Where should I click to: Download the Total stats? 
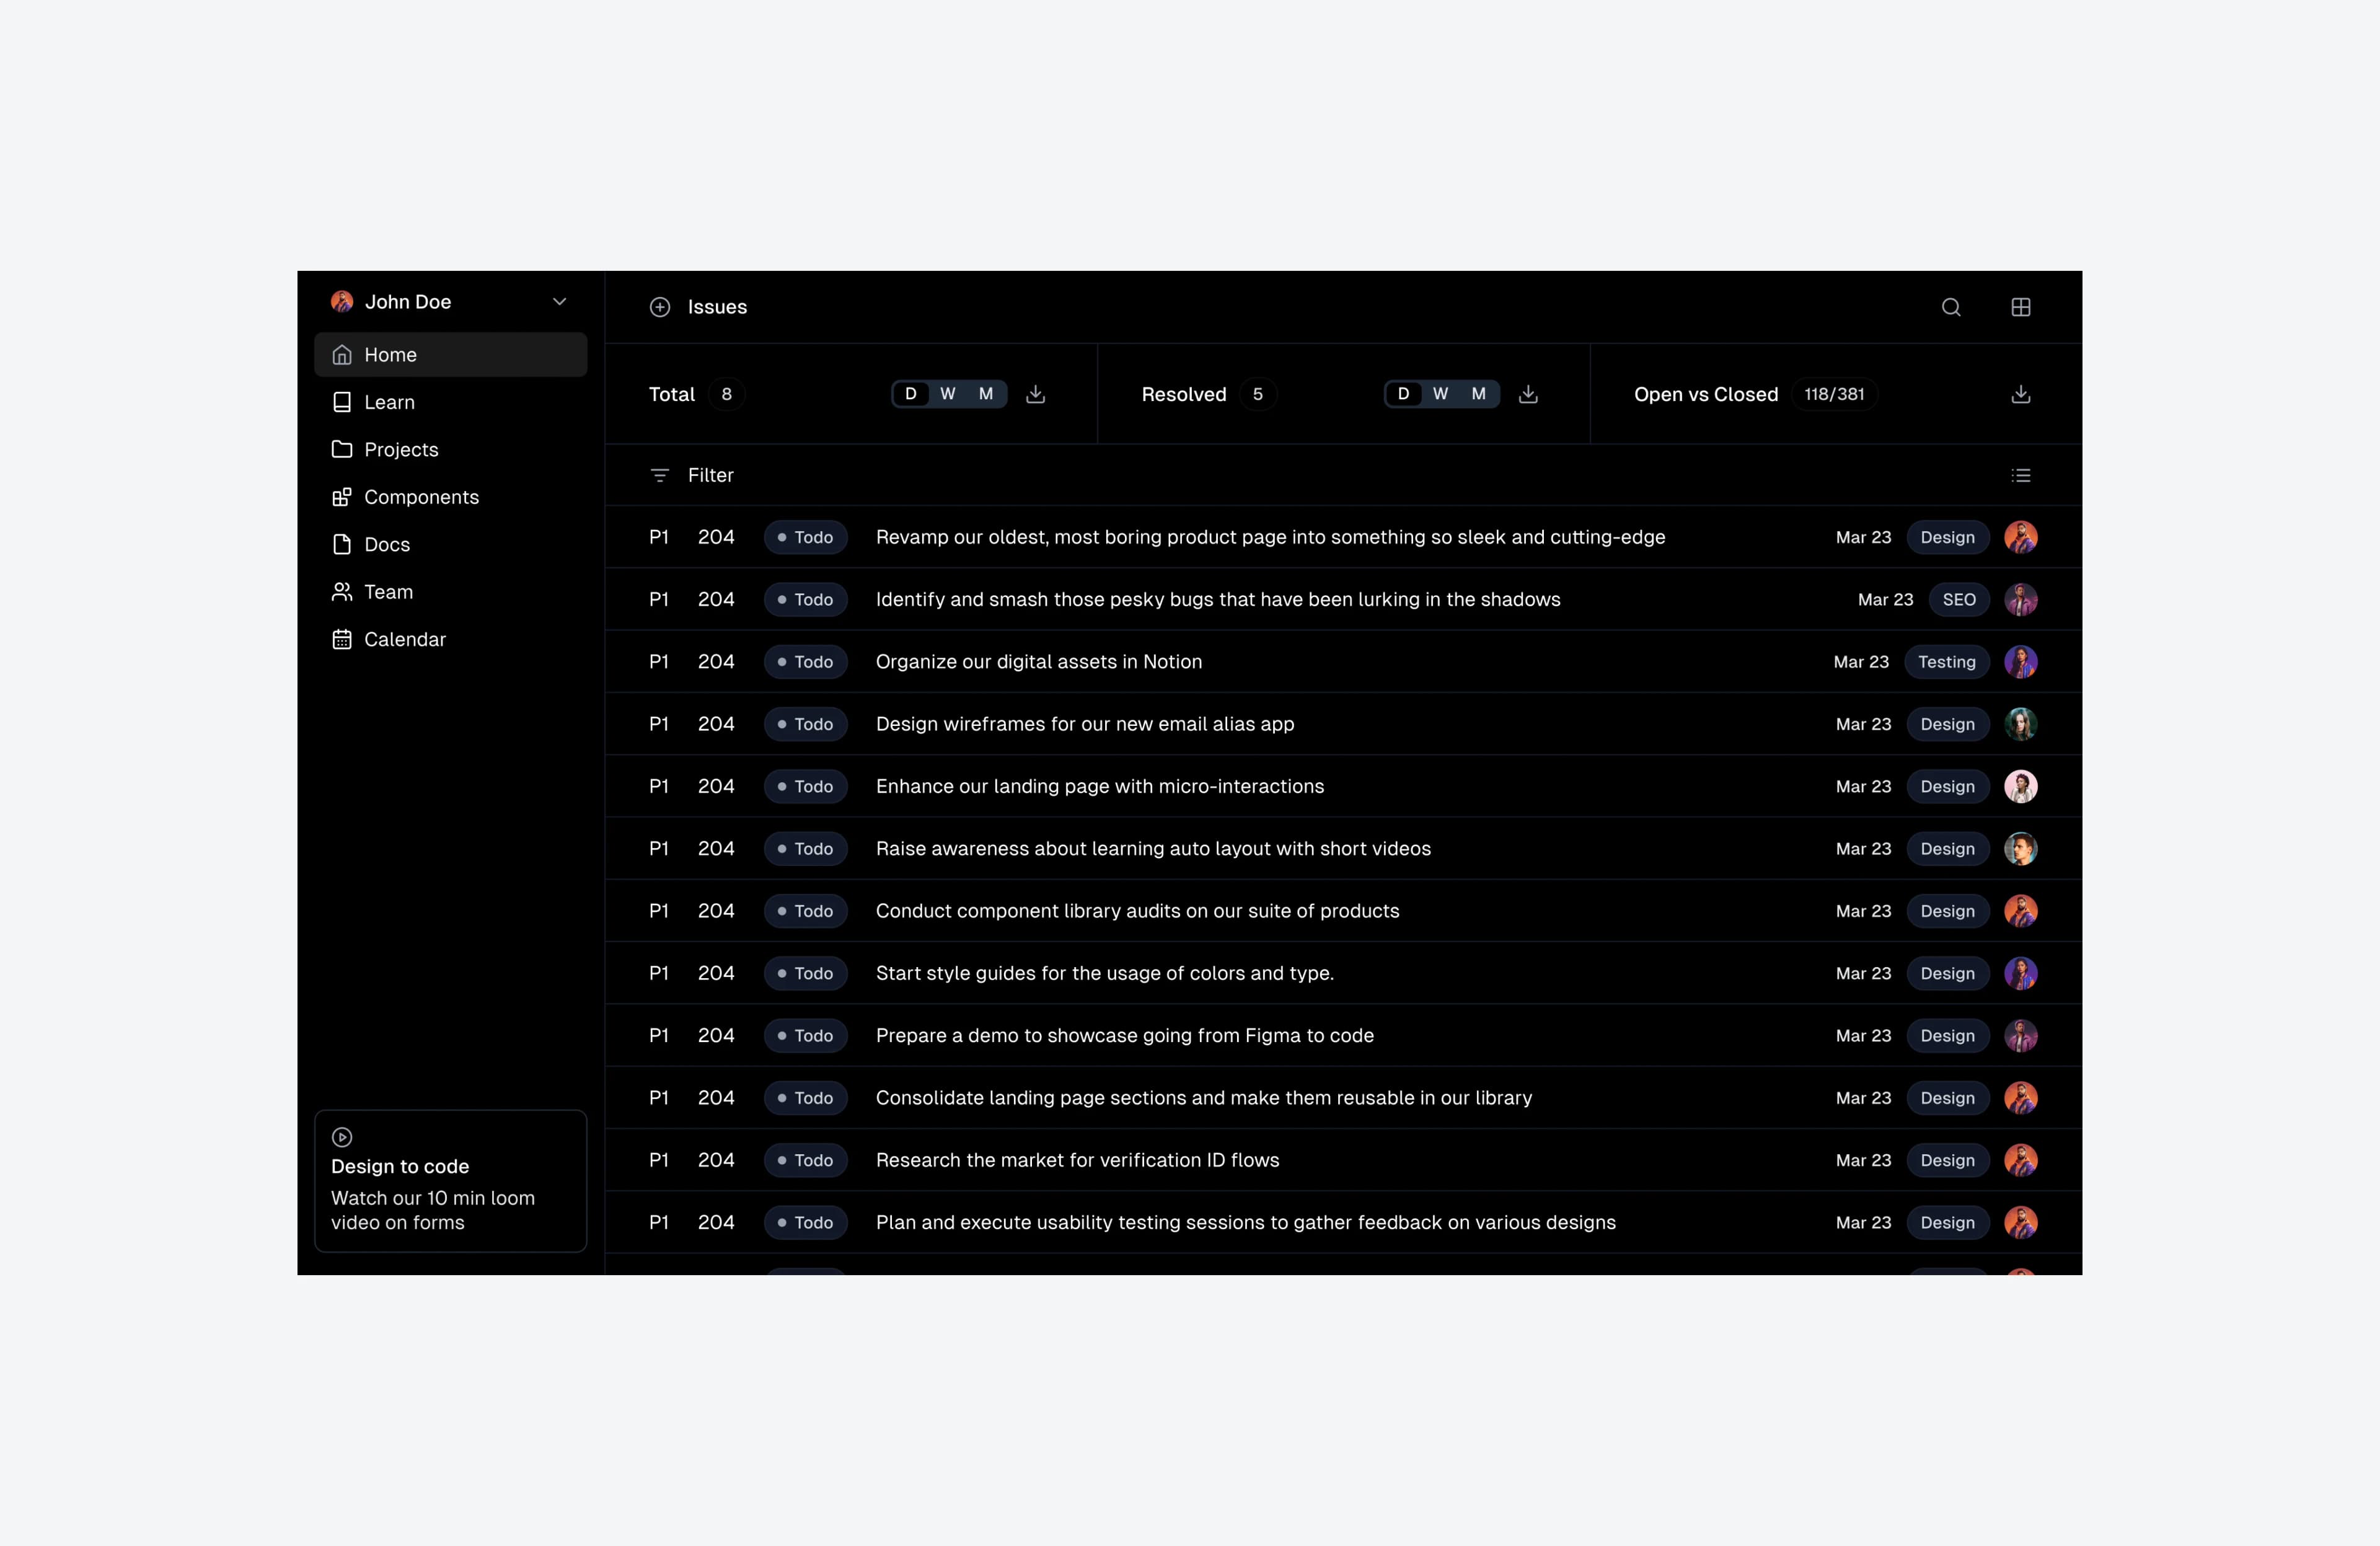[x=1036, y=394]
